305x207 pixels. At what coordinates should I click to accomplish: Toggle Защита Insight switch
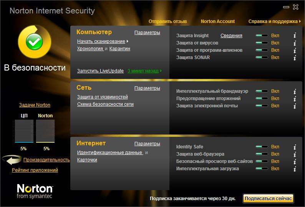click(x=262, y=36)
